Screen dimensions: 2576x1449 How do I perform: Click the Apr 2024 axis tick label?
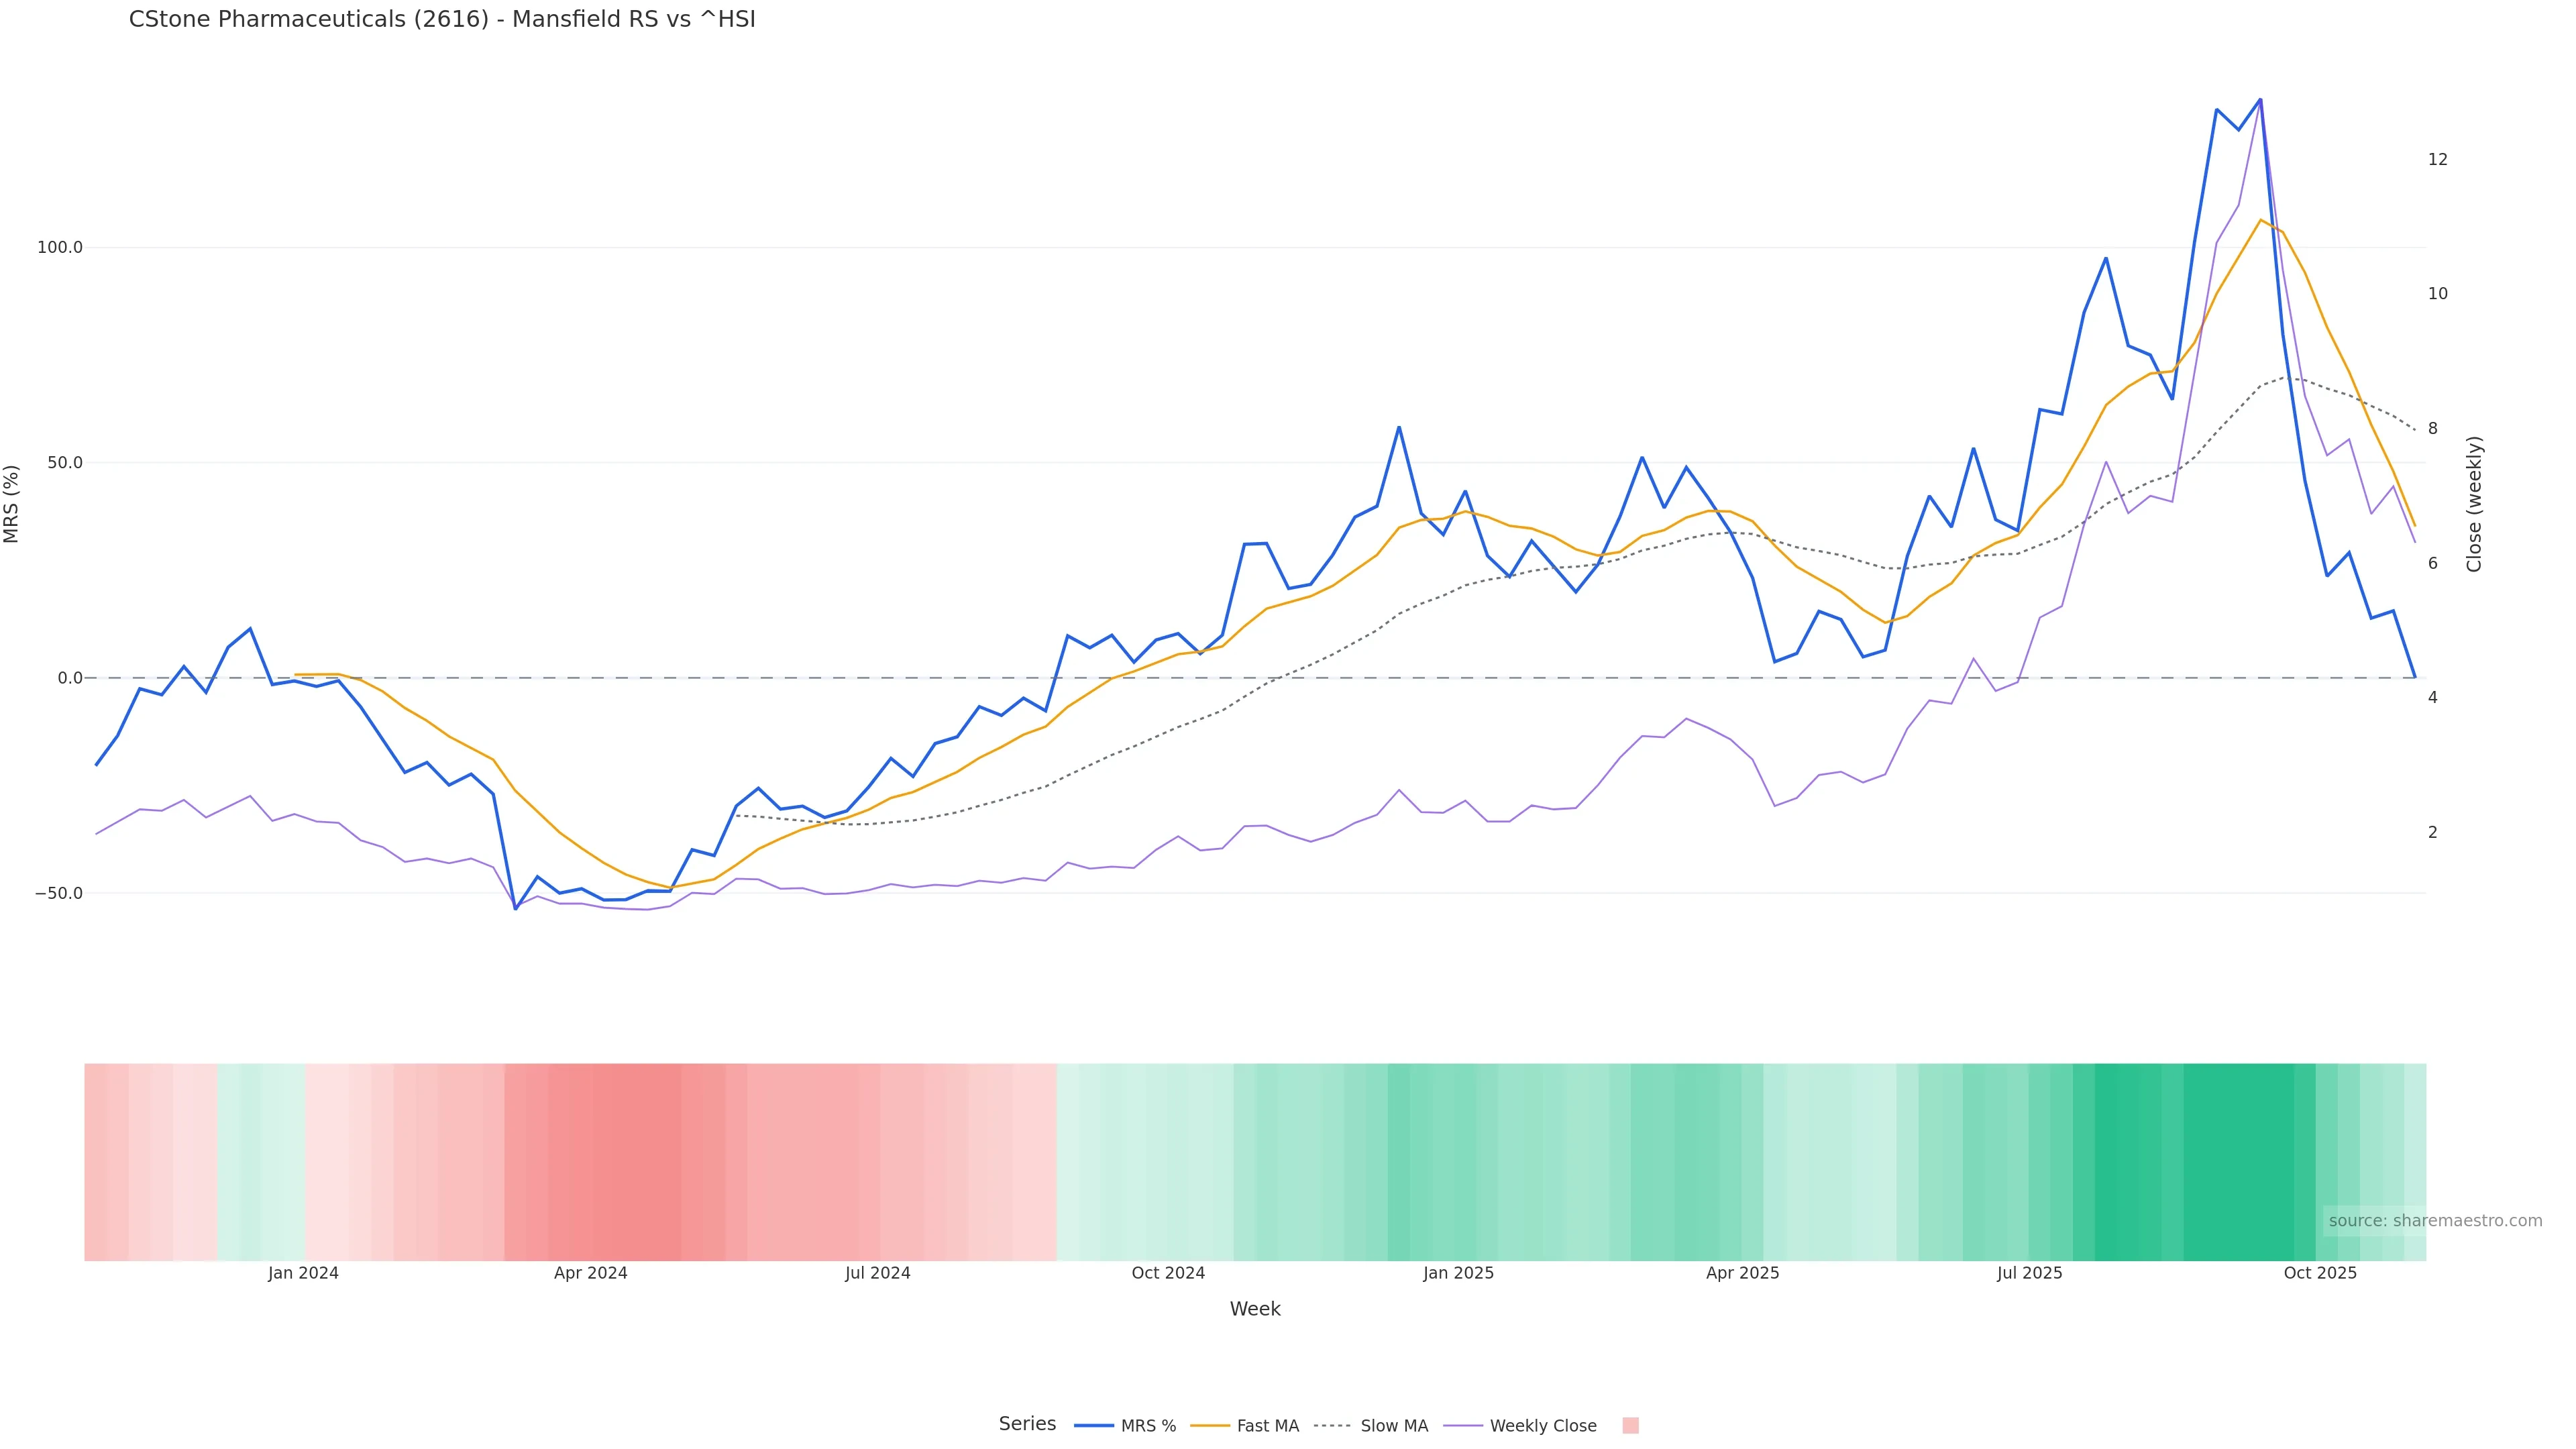591,1273
